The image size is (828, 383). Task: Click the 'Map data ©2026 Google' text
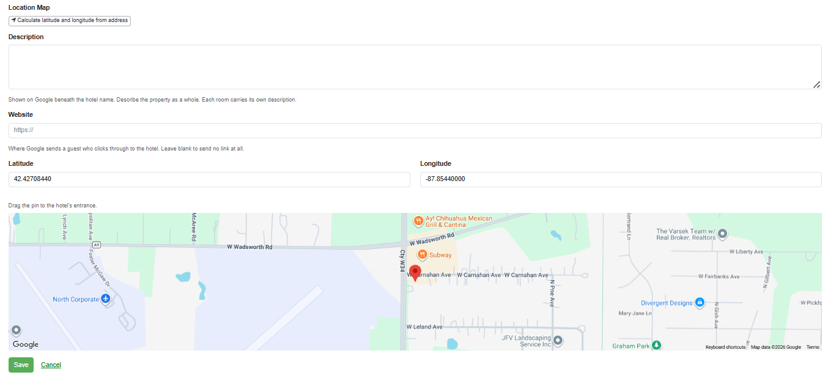(776, 347)
